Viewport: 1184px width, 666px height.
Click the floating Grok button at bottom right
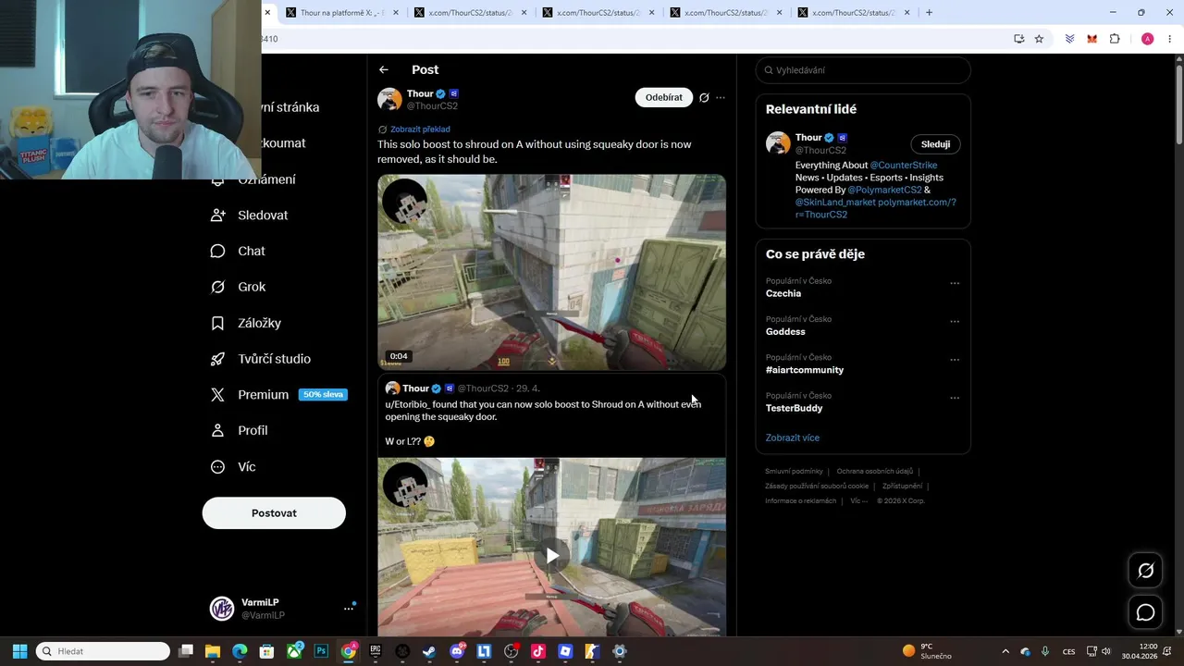[1145, 571]
